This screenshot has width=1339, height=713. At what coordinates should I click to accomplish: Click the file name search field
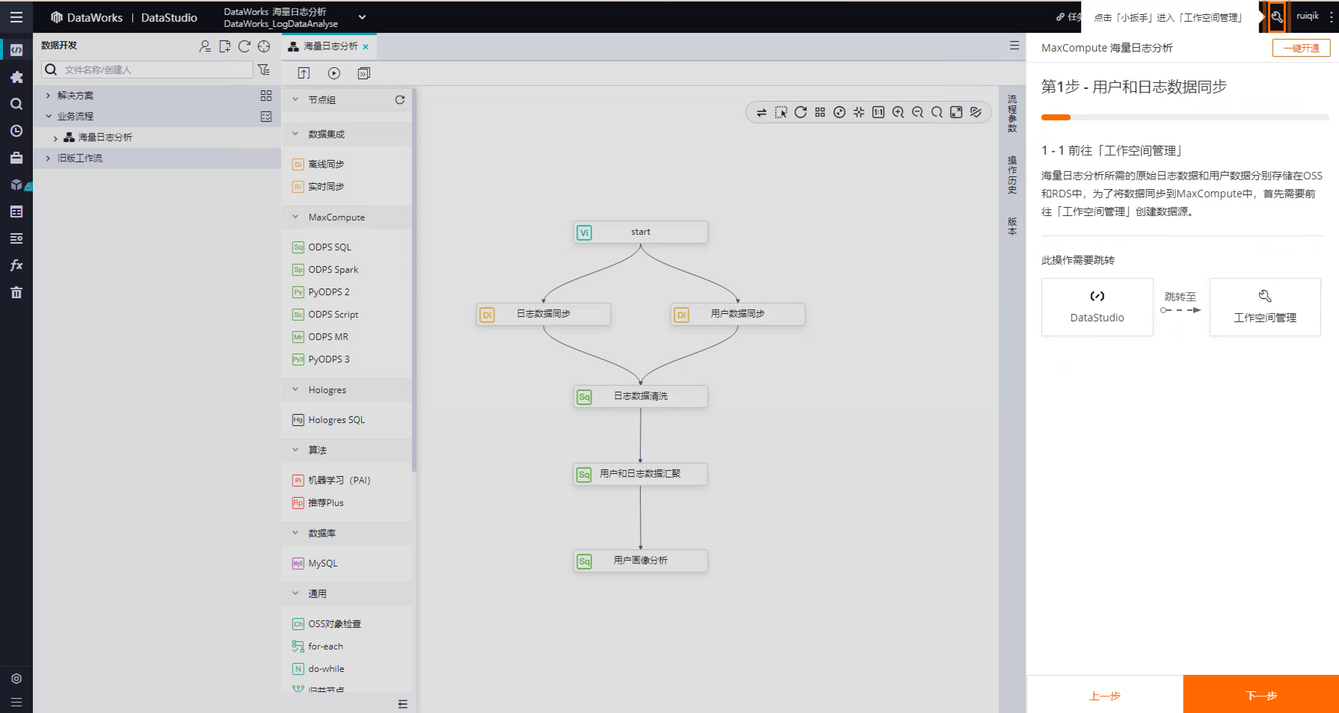[148, 70]
